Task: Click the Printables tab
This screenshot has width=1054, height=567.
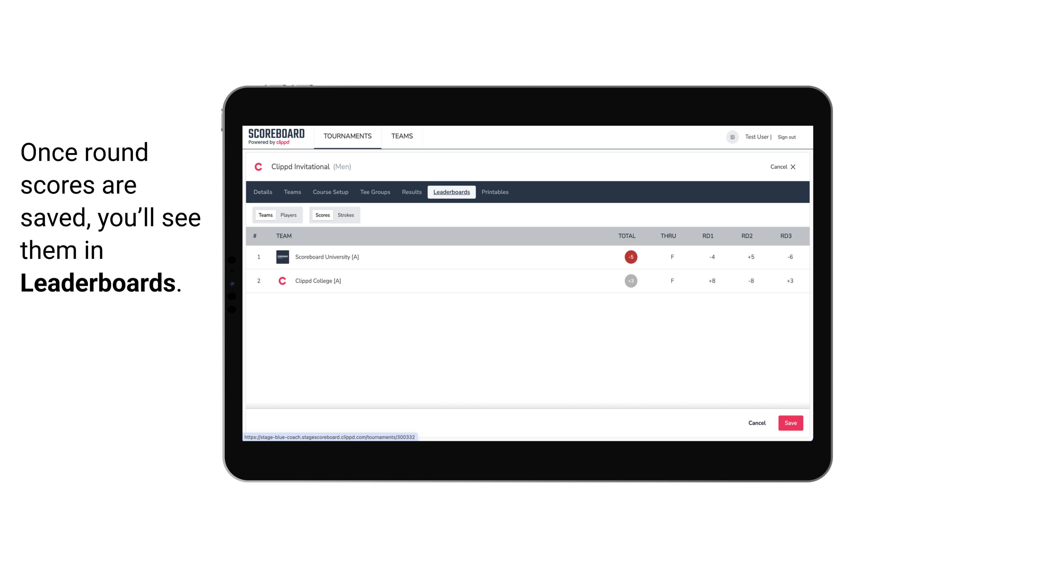Action: pyautogui.click(x=495, y=192)
